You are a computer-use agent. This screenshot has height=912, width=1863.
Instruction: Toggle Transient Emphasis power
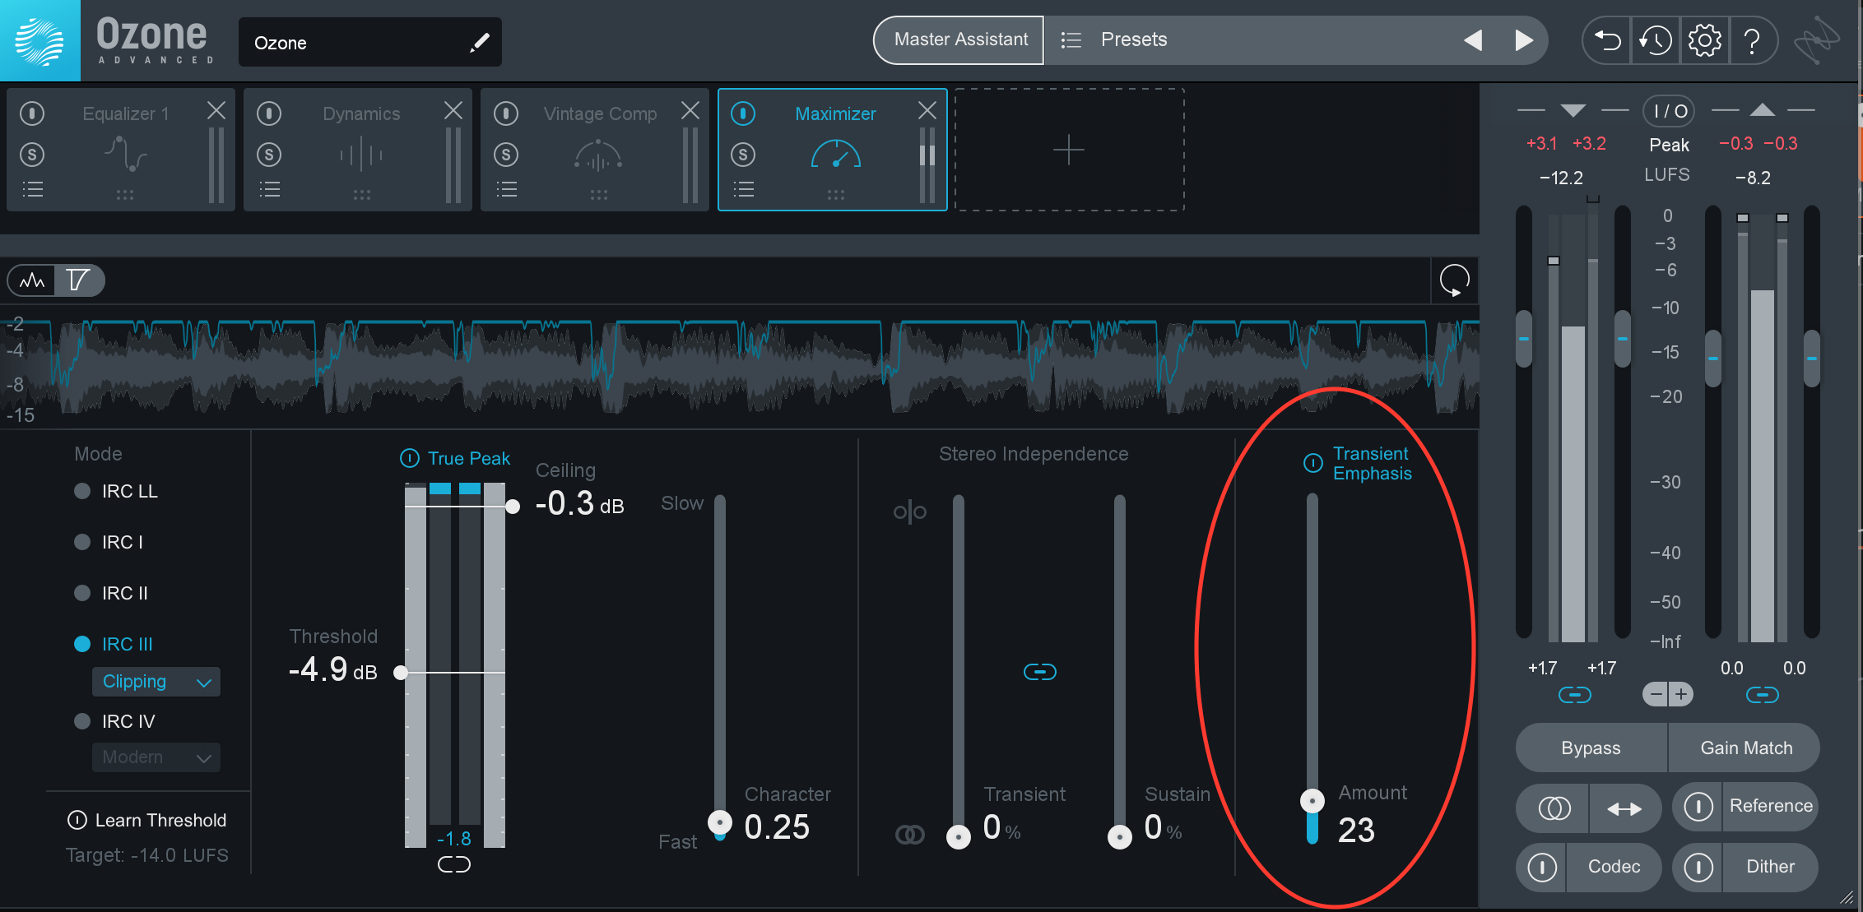tap(1313, 463)
